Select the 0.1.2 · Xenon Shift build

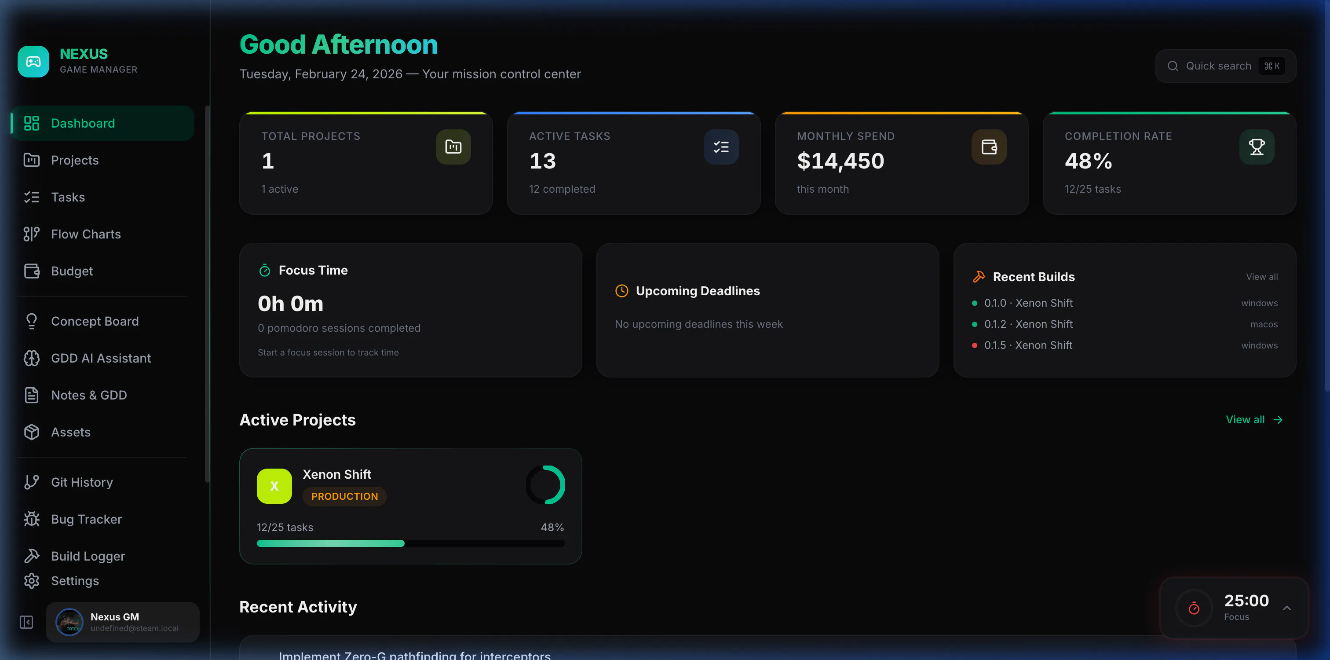pyautogui.click(x=1125, y=324)
